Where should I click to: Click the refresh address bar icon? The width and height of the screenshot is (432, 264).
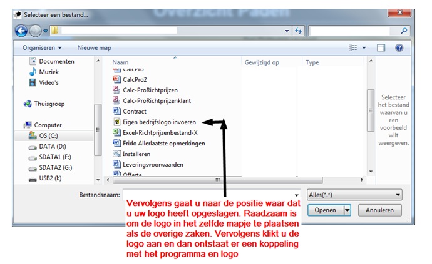[x=298, y=30]
